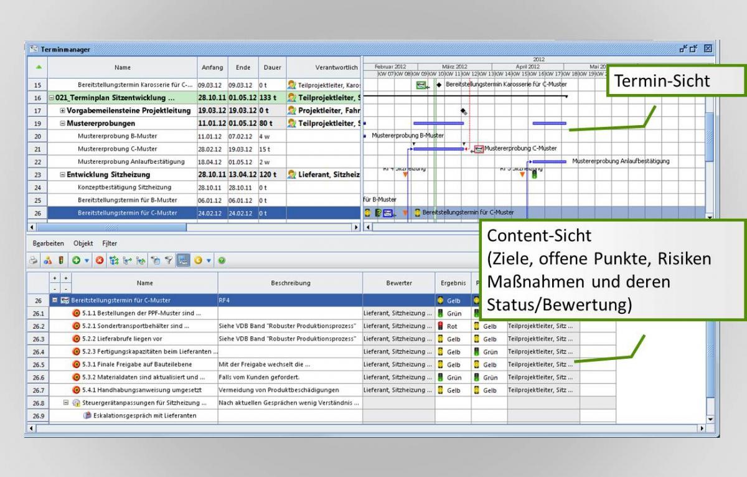Collapse the Mustererprobungen group
The image size is (747, 477).
pos(62,123)
